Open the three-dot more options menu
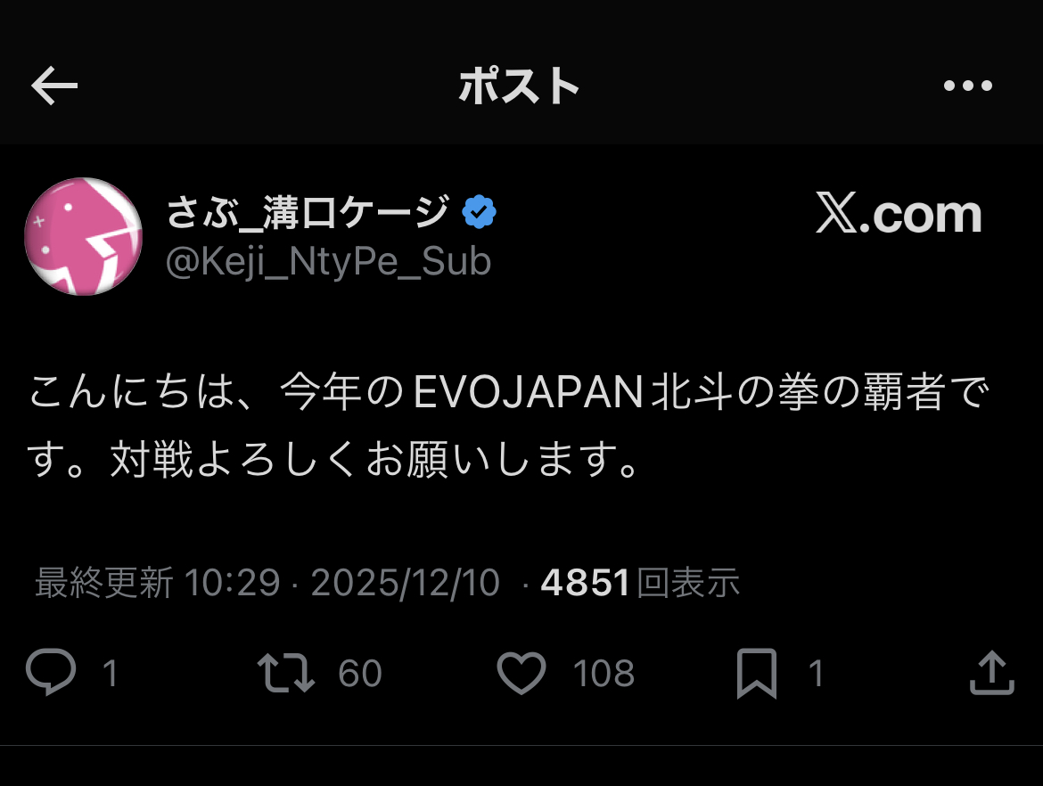 pyautogui.click(x=967, y=86)
